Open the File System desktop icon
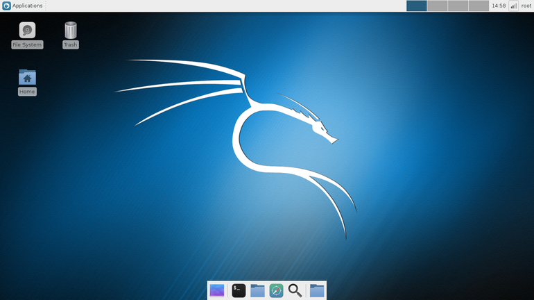Viewport: 534px width, 300px height. click(x=27, y=30)
